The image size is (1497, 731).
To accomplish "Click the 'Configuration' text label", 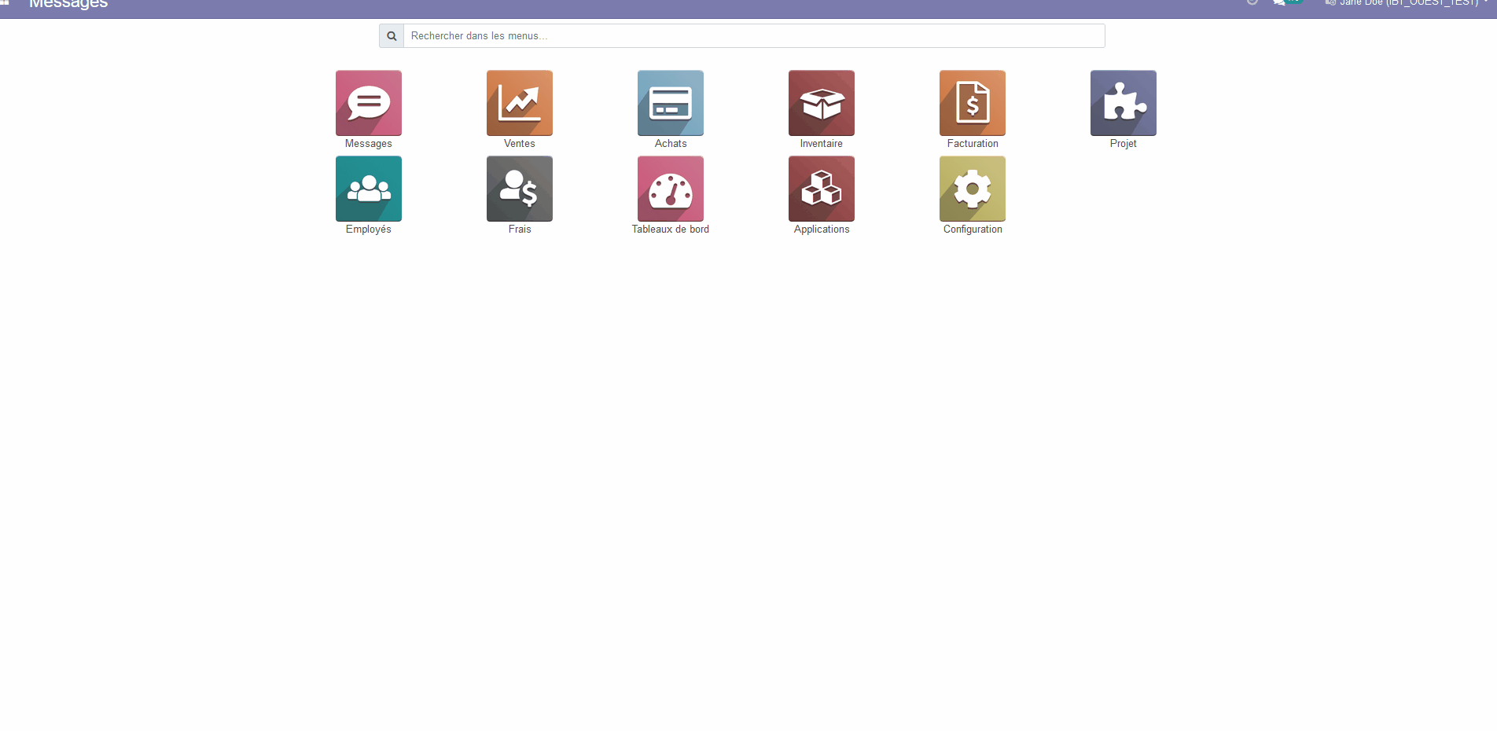I will 972,230.
